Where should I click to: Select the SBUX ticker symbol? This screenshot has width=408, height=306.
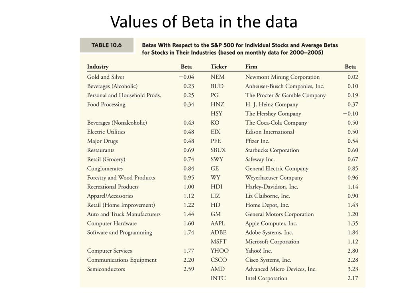[x=218, y=150]
